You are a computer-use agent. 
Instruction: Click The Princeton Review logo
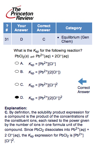tap(20, 13)
